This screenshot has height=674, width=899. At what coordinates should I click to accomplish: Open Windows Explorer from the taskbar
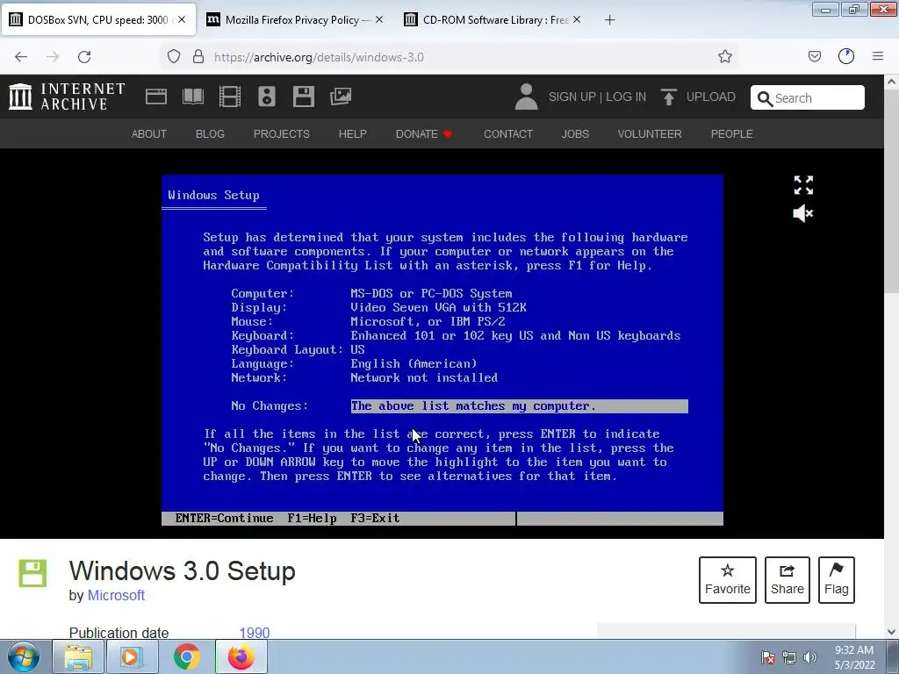[x=78, y=656]
